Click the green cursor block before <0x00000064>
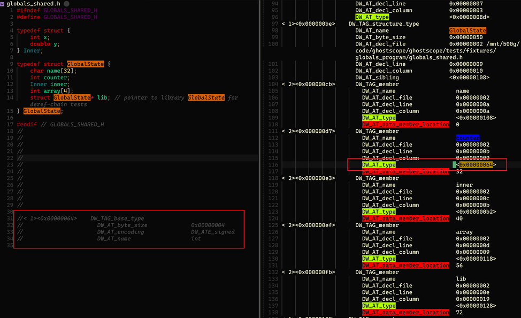Image resolution: width=521 pixels, height=318 pixels. (454, 165)
